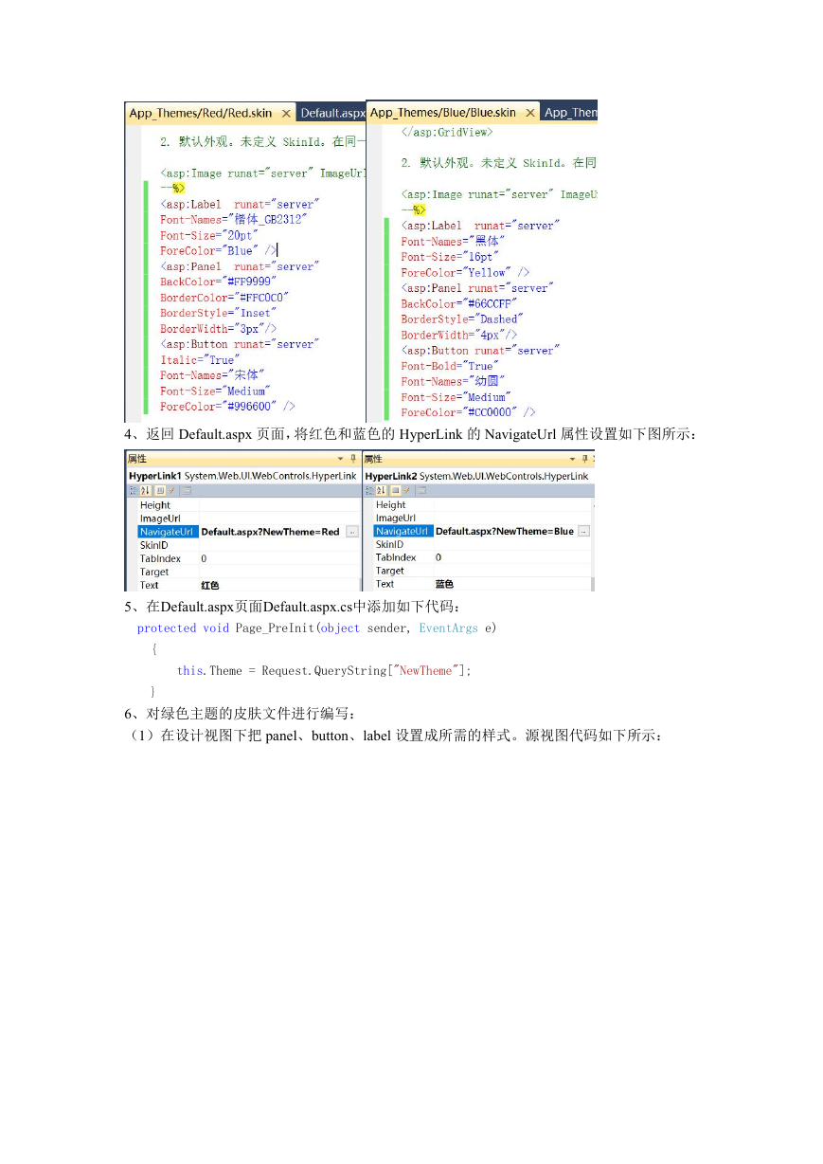
Task: Click the Font-Names="楷体_GB2312" code line
Action: coord(234,220)
